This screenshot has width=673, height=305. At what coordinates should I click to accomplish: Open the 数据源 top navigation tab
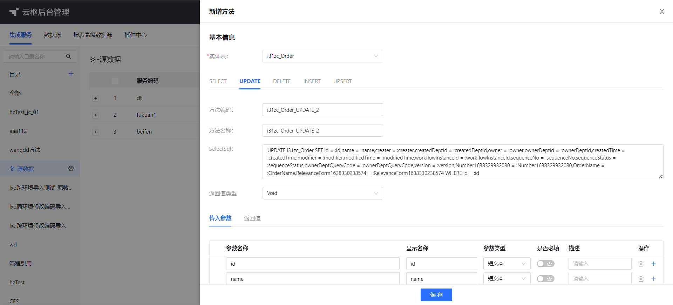[53, 35]
